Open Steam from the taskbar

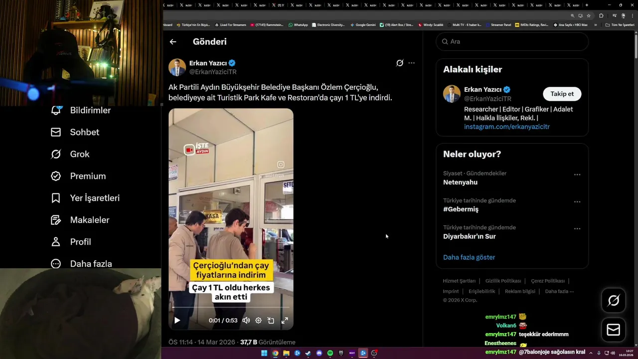[308, 353]
